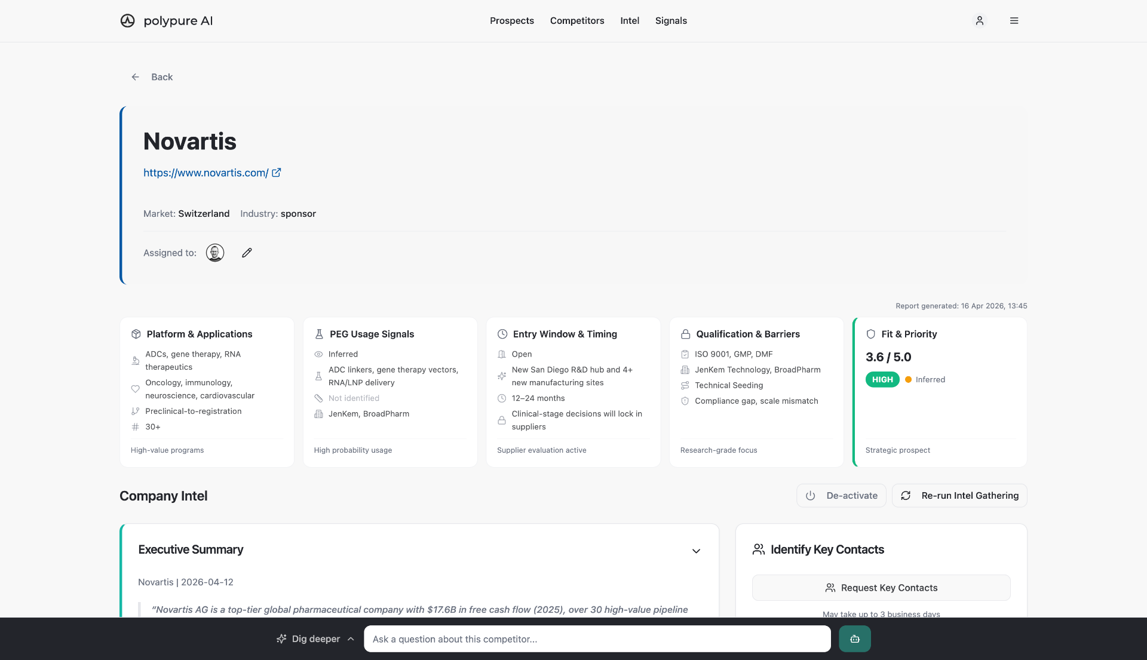Click the HIGH priority badge
Viewport: 1147px width, 660px height.
click(882, 379)
